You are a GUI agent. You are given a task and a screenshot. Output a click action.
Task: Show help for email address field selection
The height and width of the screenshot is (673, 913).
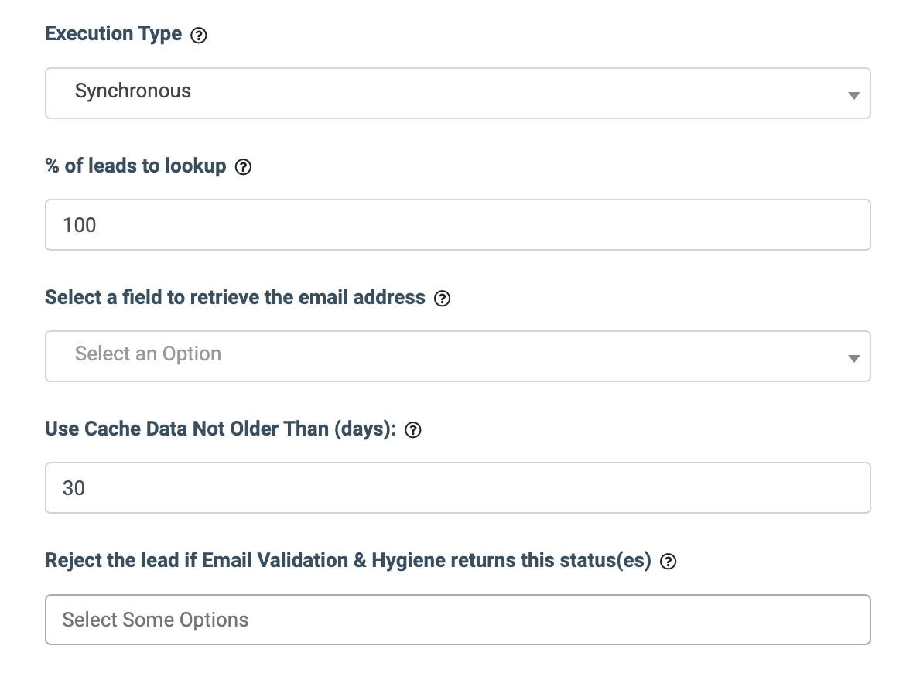(x=442, y=299)
